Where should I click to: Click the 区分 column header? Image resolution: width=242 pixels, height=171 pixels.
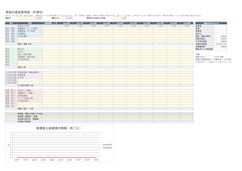(x=11, y=23)
